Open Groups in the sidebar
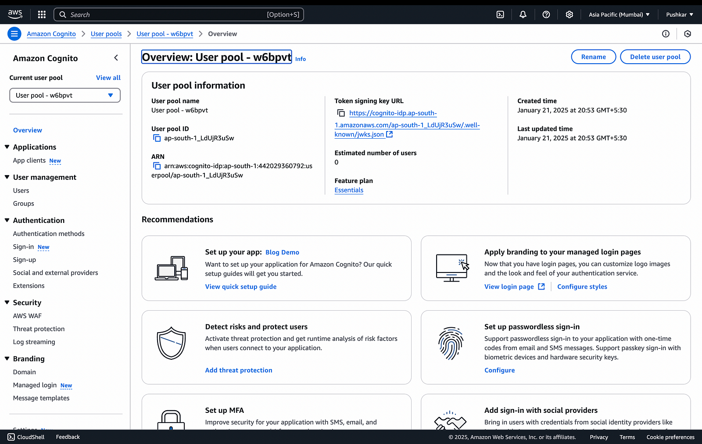 (x=24, y=204)
